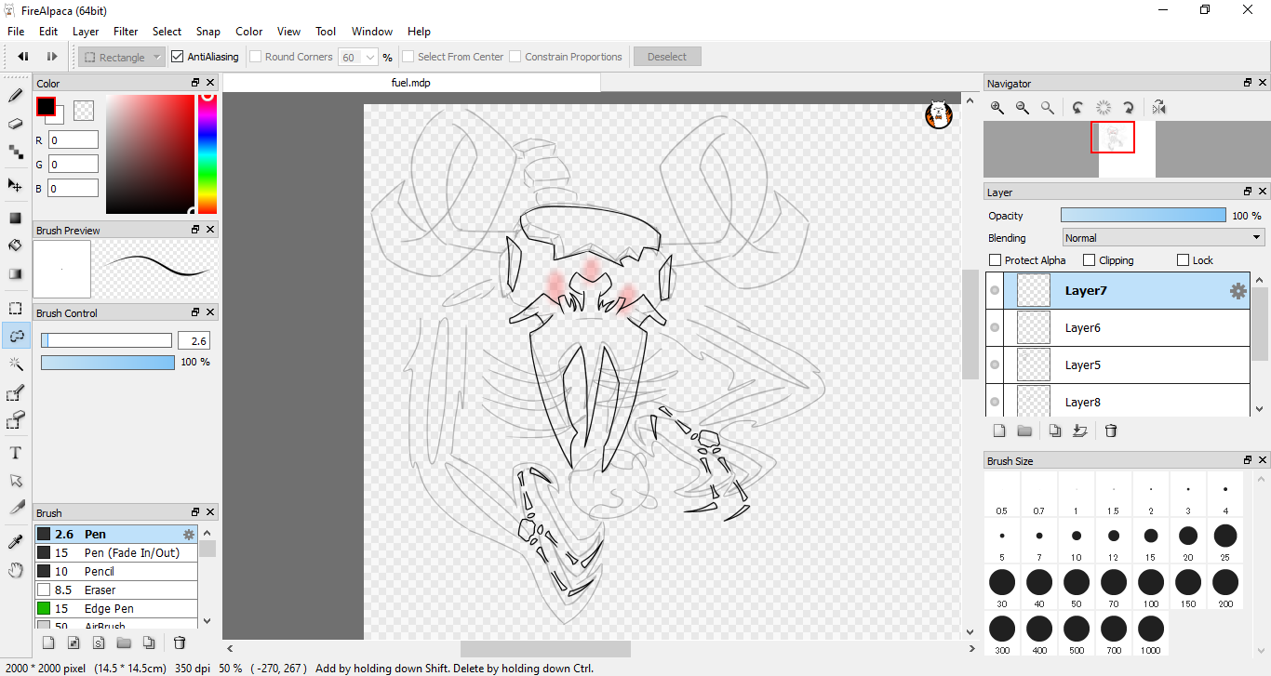Open Layer7 settings gear
This screenshot has height=676, width=1271.
1238,291
